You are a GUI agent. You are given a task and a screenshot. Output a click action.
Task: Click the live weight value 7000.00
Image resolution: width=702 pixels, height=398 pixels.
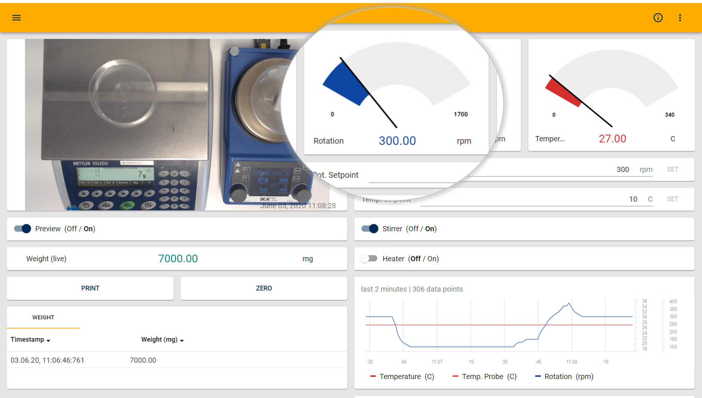(178, 259)
